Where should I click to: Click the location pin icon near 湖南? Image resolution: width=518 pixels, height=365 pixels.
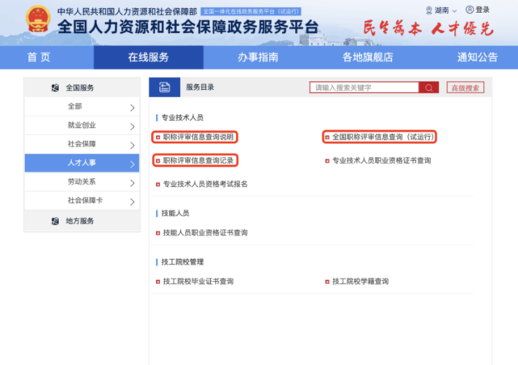click(428, 11)
